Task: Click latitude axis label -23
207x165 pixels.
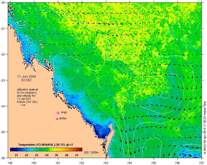Action: (3, 80)
